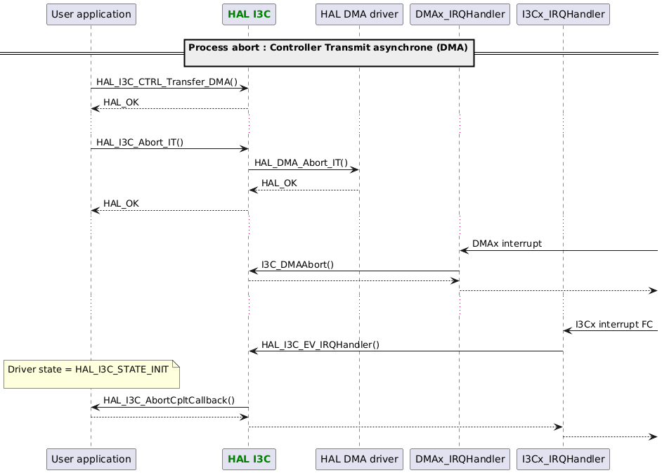Click the Process abort title banner

pyautogui.click(x=330, y=48)
